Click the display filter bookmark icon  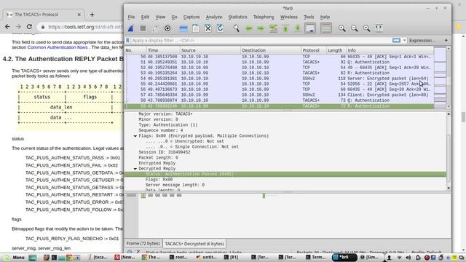coord(128,41)
